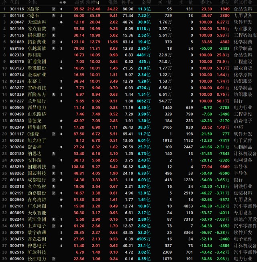
Task: Click 包装材料 industry in 劲嘉股份 row
Action: (243, 193)
